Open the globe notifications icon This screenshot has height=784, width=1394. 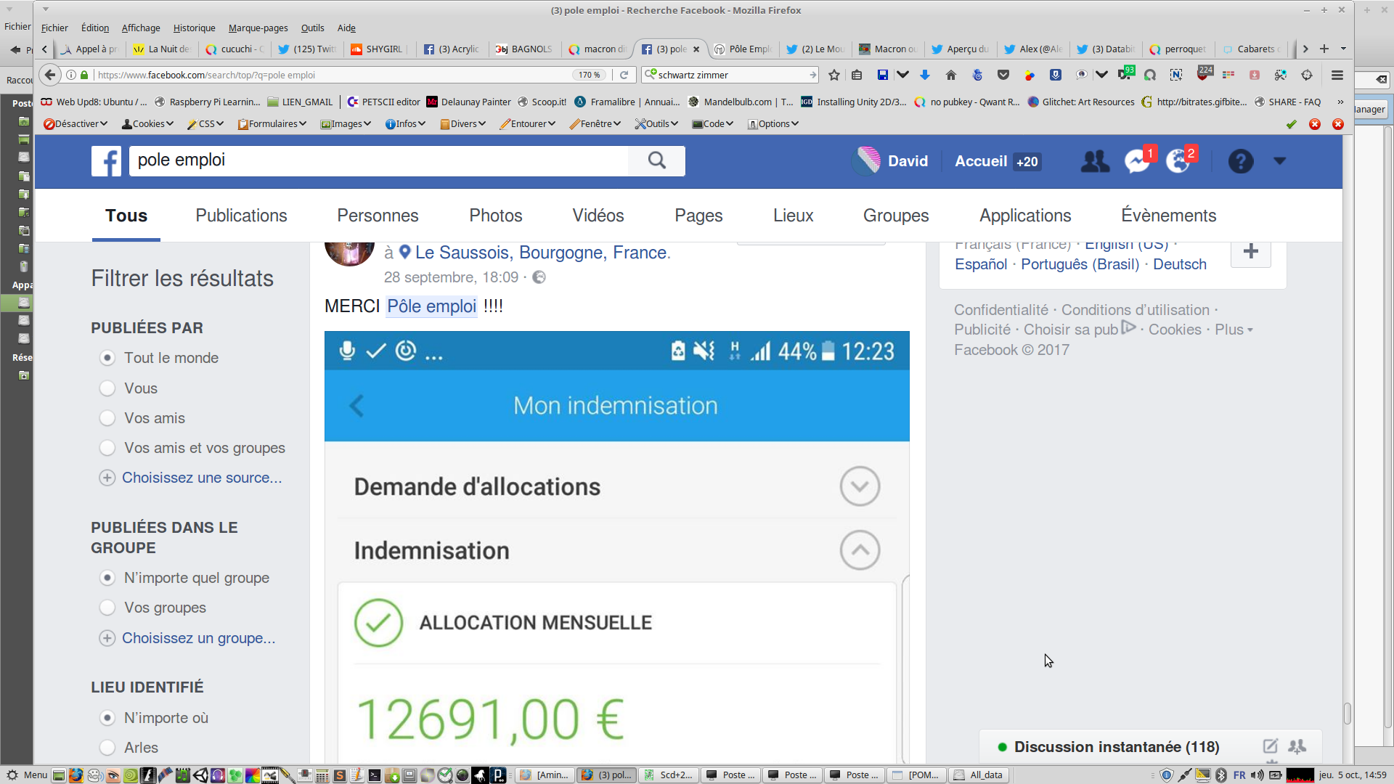1178,161
